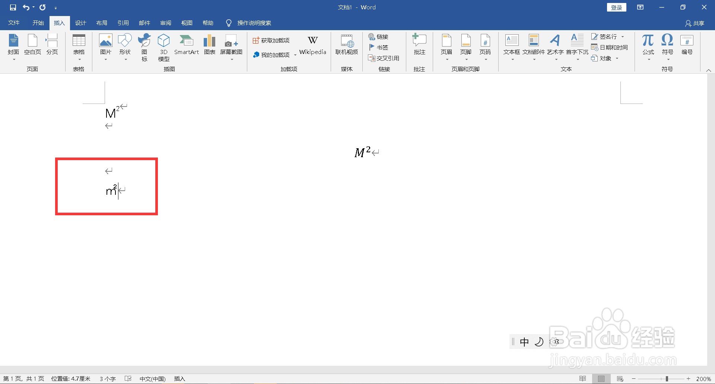Insert a cover page (封面)
The height and width of the screenshot is (384, 715).
(x=13, y=47)
